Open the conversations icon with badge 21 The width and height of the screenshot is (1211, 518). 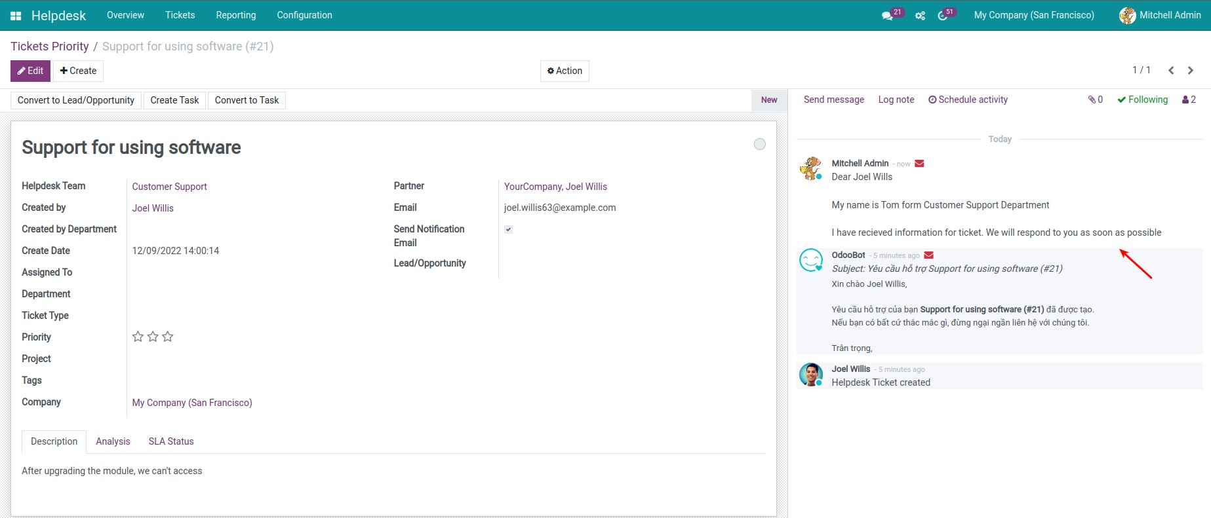point(887,16)
